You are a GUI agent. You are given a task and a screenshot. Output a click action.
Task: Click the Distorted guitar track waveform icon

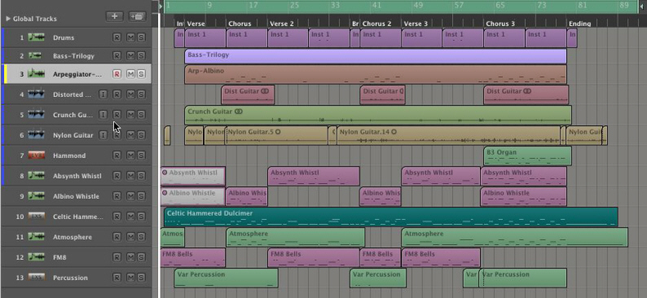point(37,94)
